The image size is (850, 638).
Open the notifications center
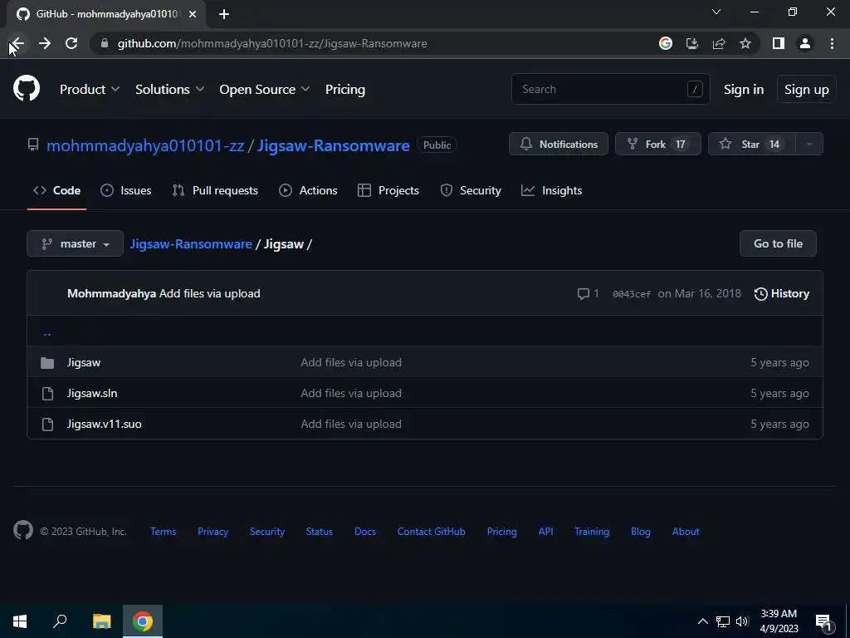pos(823,622)
